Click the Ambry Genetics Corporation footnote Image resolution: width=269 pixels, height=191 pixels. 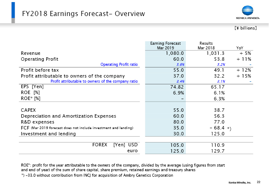(97, 175)
